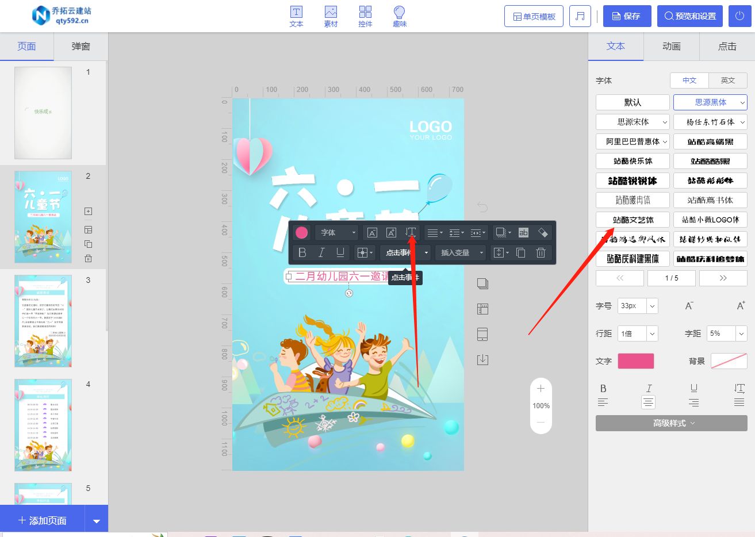Click the phone preview icon beside canvas
This screenshot has width=755, height=537.
[482, 334]
